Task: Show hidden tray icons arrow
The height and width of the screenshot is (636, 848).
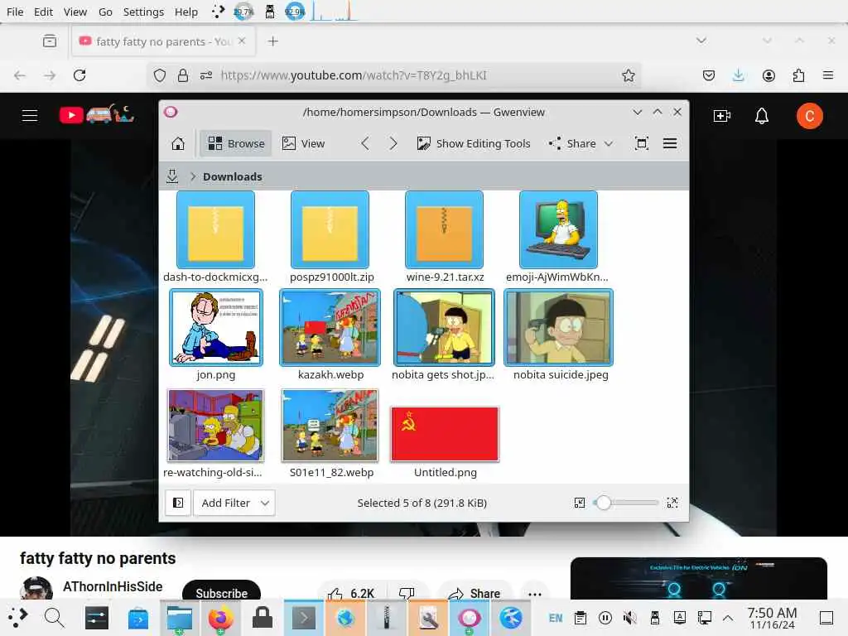Action: [728, 618]
